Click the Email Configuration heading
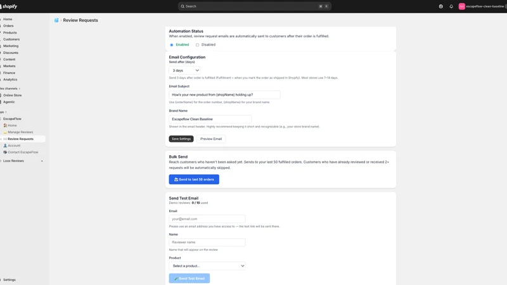Screen dimensions: 507x285 point(187,57)
